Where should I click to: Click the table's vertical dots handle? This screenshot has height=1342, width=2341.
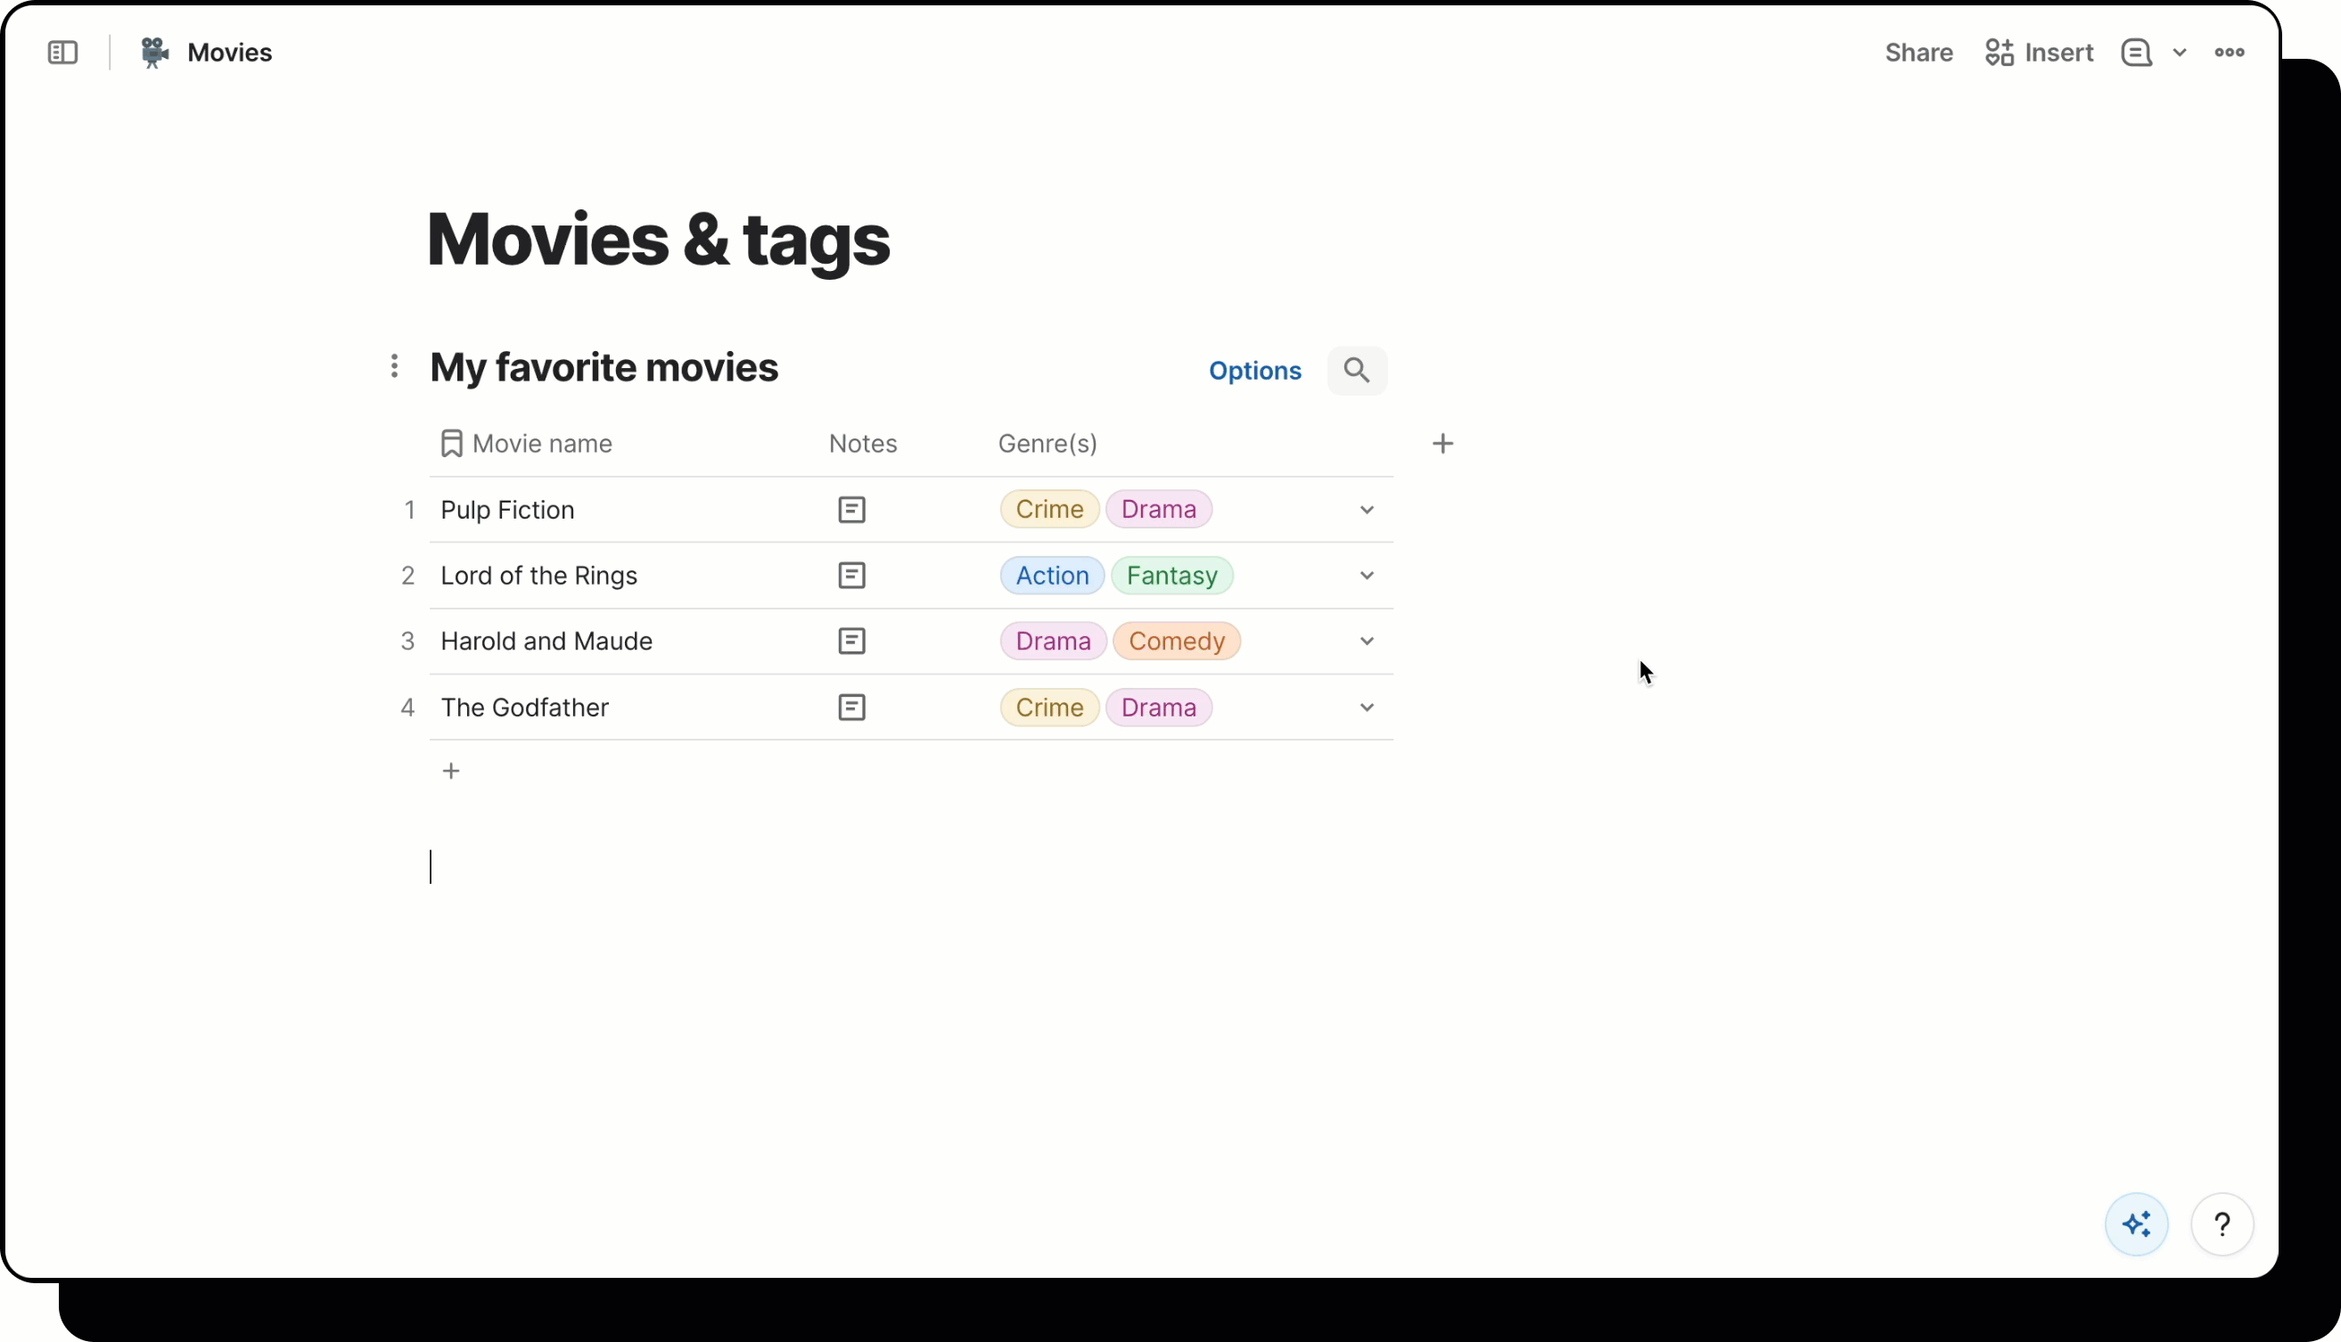395,367
